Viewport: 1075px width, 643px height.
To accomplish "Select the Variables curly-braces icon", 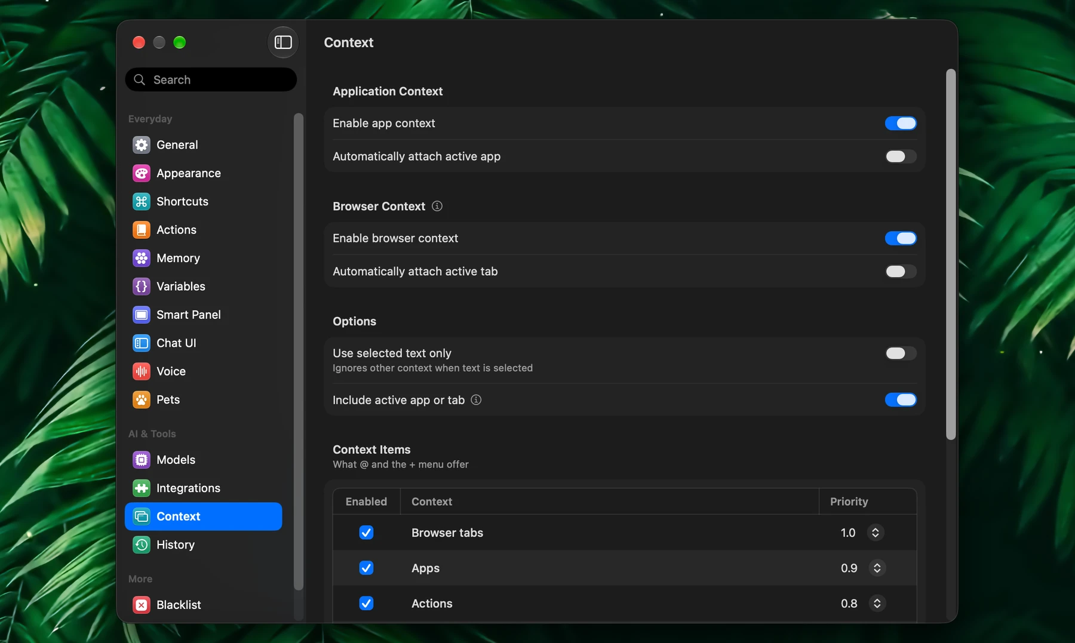I will click(142, 287).
